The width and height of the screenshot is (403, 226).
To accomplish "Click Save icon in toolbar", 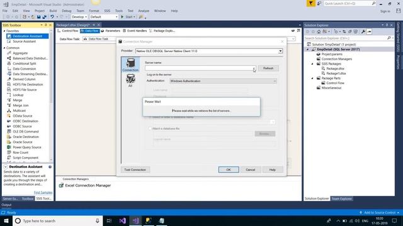I will coord(38,17).
